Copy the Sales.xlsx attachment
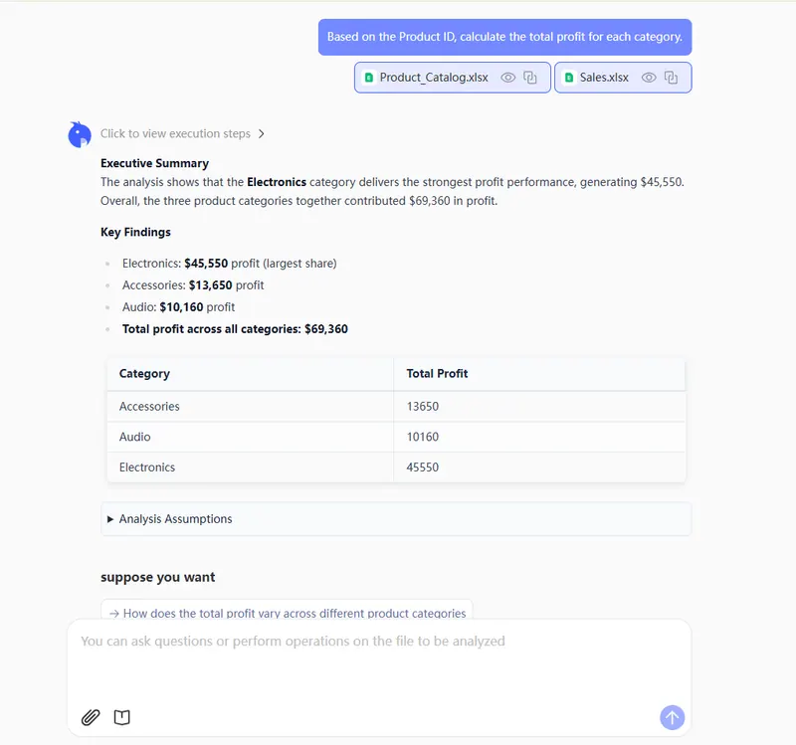Image resolution: width=796 pixels, height=745 pixels. [x=672, y=78]
